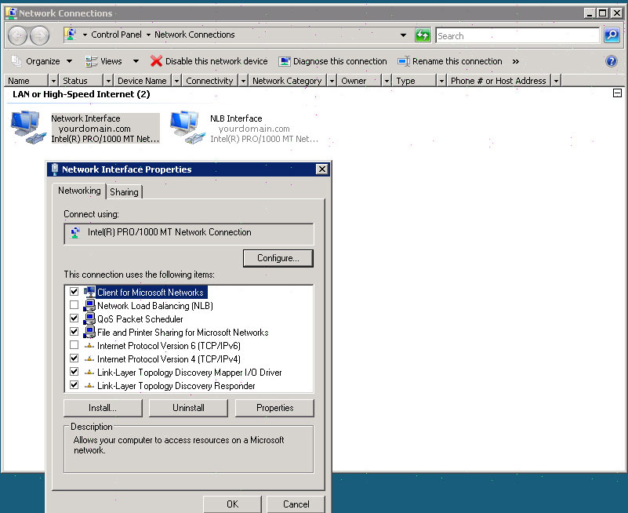Click the Diagnose this connection icon

[285, 61]
